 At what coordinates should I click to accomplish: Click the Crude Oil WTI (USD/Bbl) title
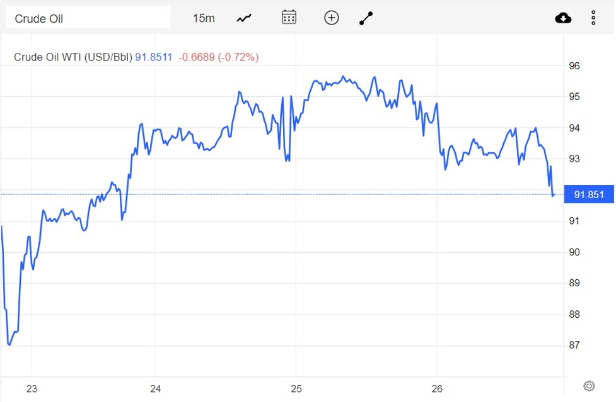(73, 57)
